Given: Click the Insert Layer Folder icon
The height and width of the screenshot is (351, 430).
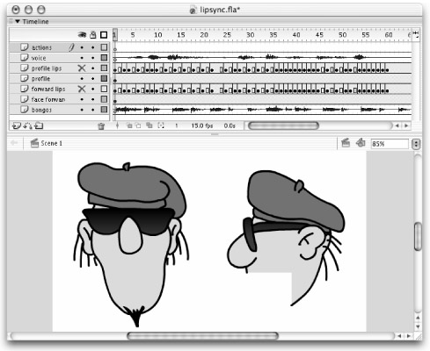Looking at the screenshot, I should point(39,126).
